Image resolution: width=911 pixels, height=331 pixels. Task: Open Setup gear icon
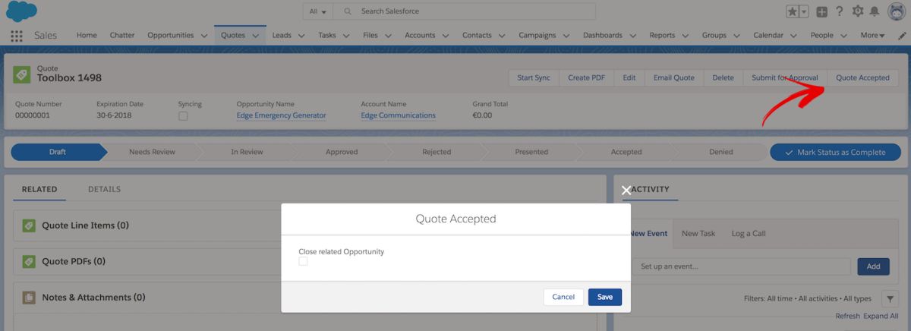(858, 11)
